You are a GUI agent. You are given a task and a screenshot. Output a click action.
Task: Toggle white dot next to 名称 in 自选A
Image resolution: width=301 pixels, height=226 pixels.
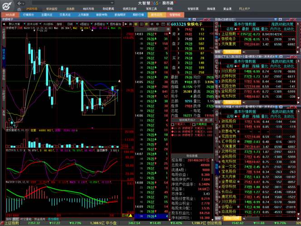click(235, 29)
